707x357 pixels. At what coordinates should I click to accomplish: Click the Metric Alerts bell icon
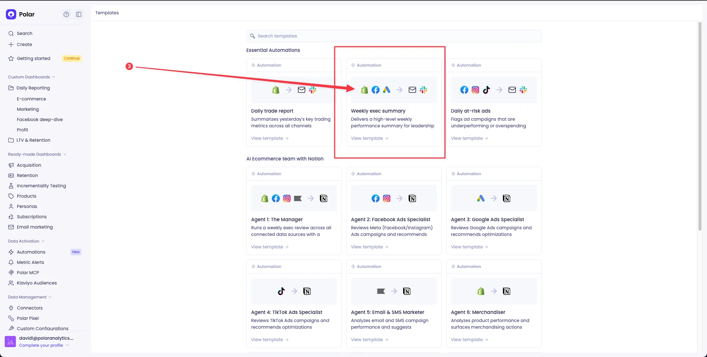11,262
